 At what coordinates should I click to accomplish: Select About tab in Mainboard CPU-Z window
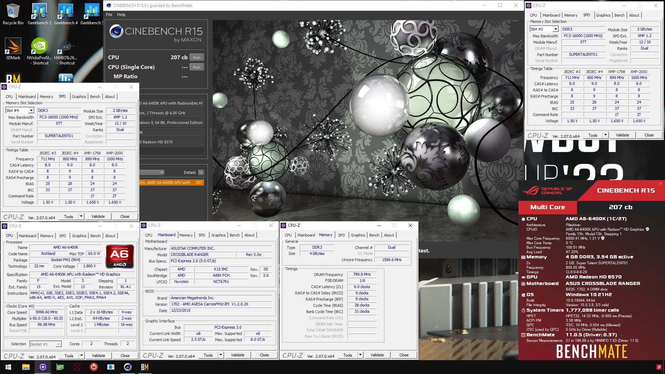tap(249, 235)
